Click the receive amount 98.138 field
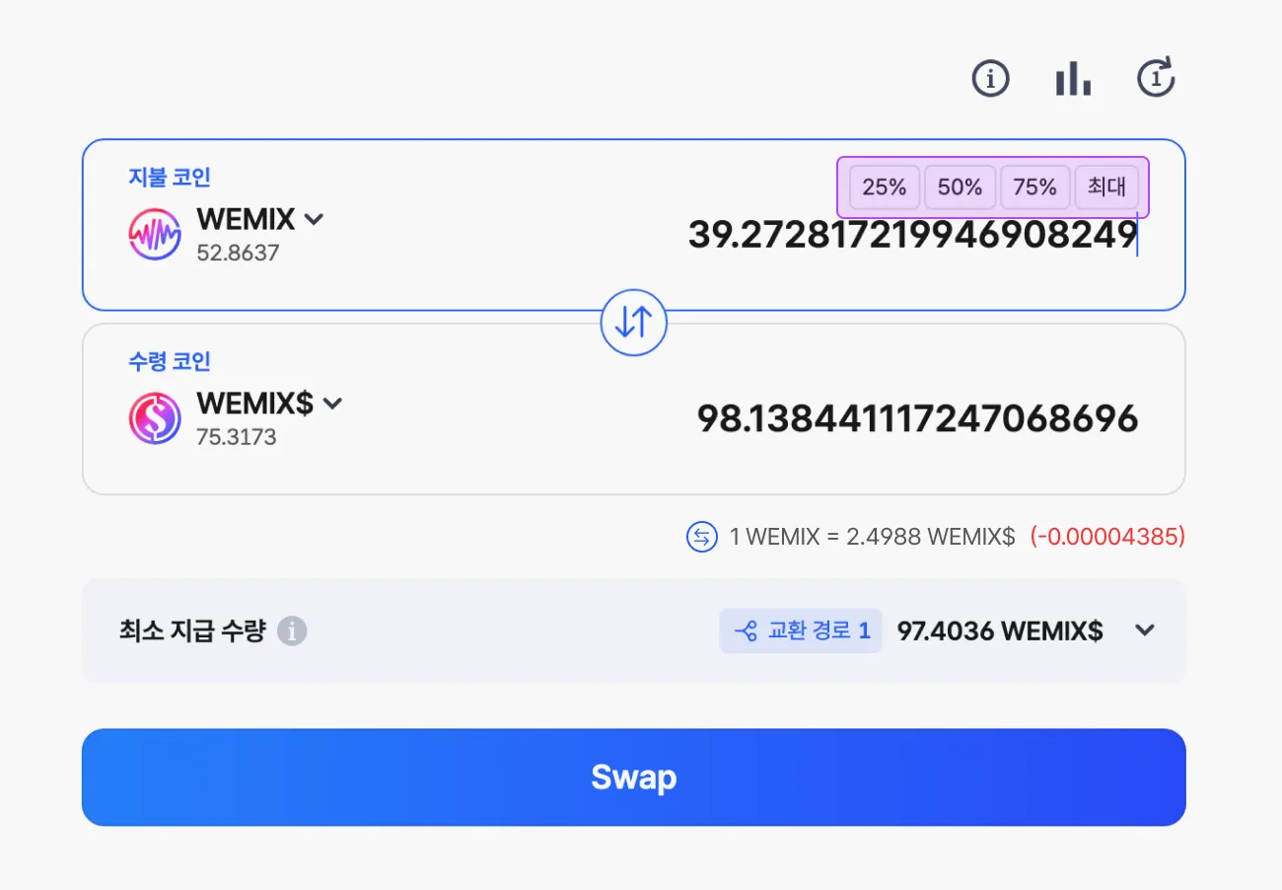Screen dimensions: 1282x890 [x=918, y=419]
